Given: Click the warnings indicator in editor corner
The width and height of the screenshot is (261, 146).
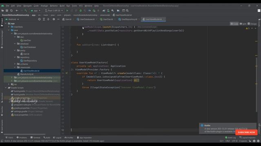Looking at the screenshot, I should tap(248, 28).
